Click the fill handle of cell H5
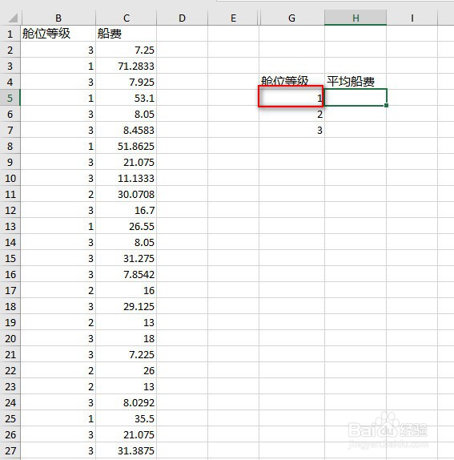The image size is (454, 460). point(387,105)
